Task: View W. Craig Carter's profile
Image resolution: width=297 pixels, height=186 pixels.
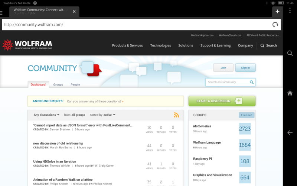Action: (104, 166)
